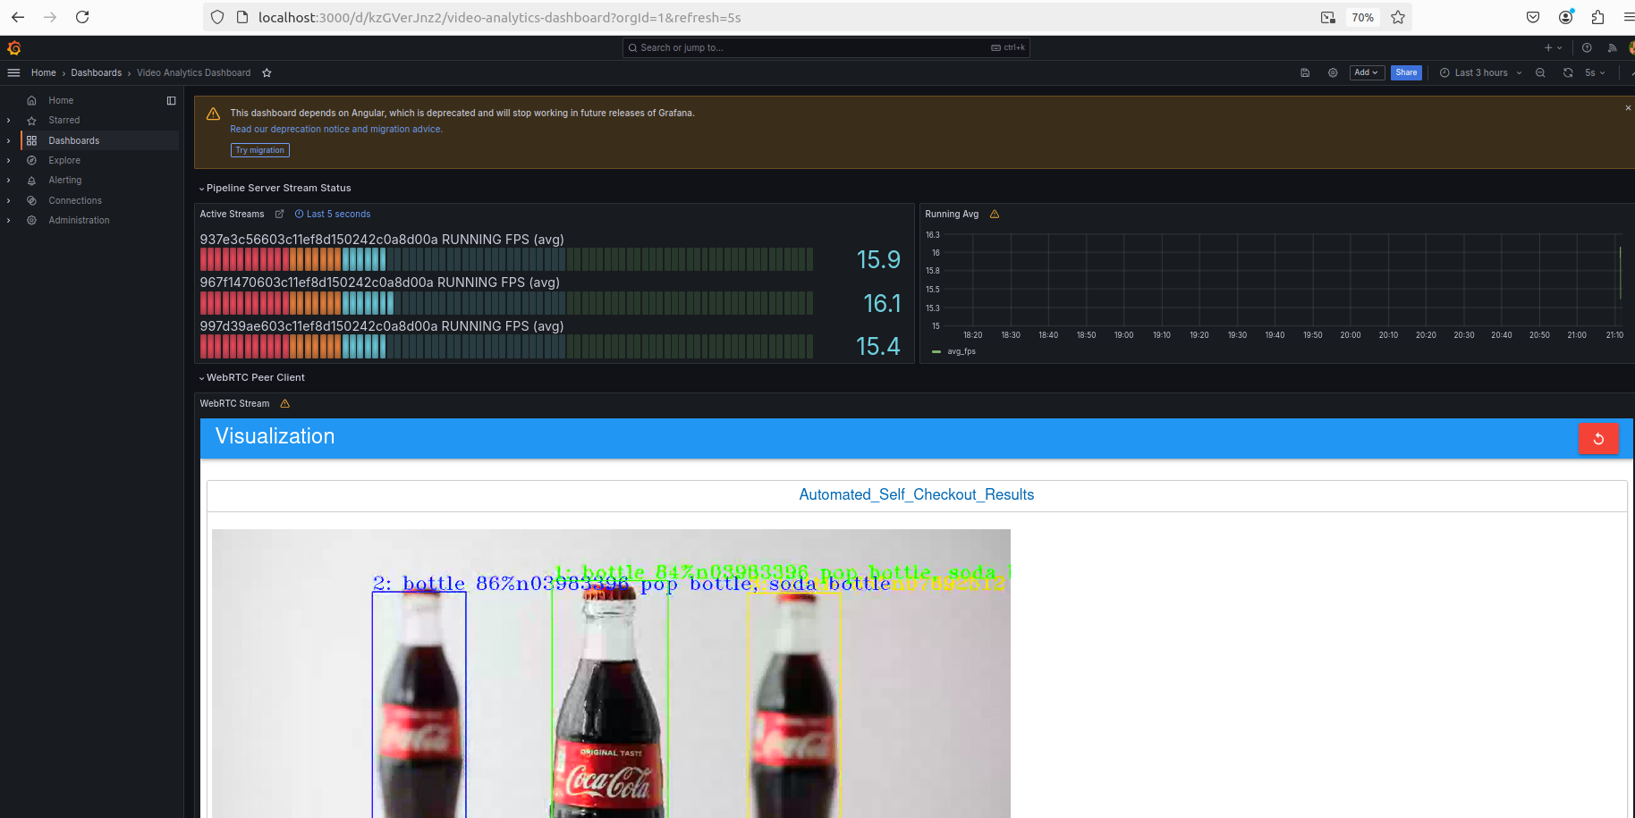Click the Grafana logo icon

[x=13, y=48]
